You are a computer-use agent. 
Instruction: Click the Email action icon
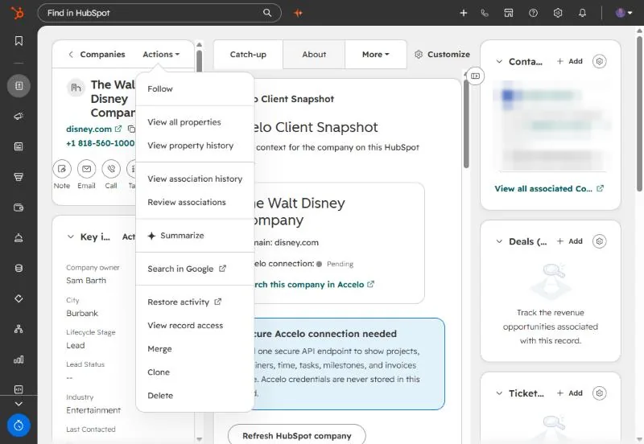(87, 169)
